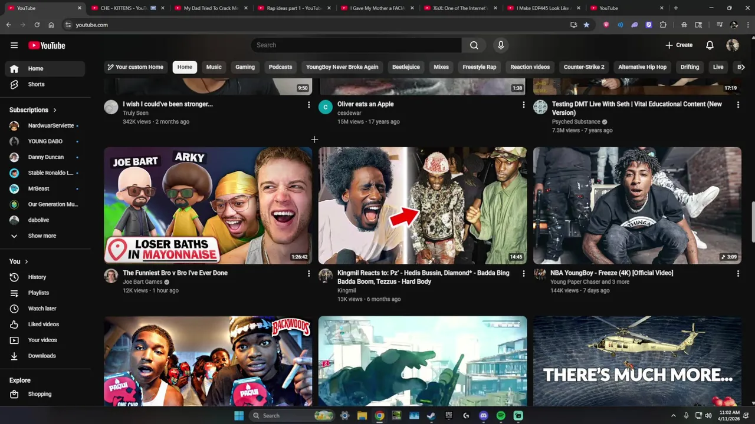This screenshot has width=755, height=424.
Task: Show hidden system tray icons
Action: click(673, 416)
